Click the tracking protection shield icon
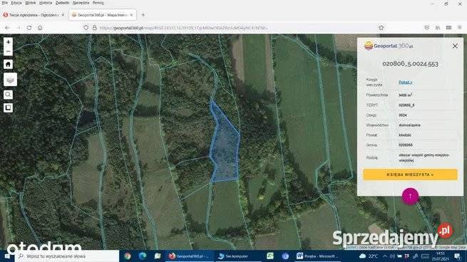467x262 pixels. coord(86,28)
